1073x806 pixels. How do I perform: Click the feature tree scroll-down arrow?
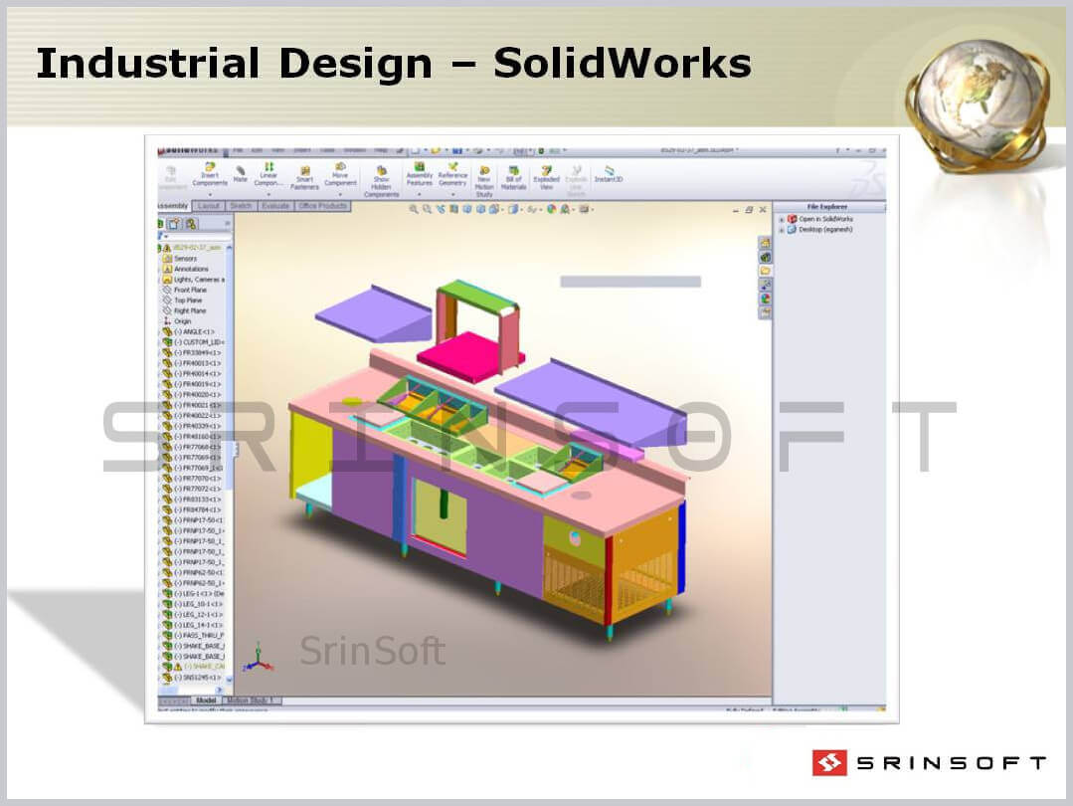click(x=230, y=680)
